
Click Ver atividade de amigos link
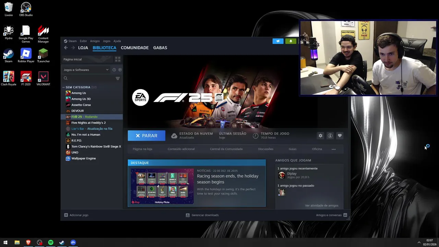[x=322, y=205]
